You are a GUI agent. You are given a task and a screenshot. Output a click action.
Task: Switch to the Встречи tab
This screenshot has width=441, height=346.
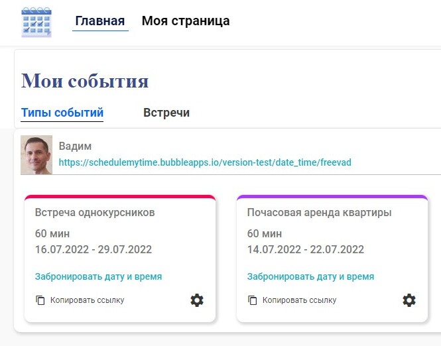tap(166, 113)
